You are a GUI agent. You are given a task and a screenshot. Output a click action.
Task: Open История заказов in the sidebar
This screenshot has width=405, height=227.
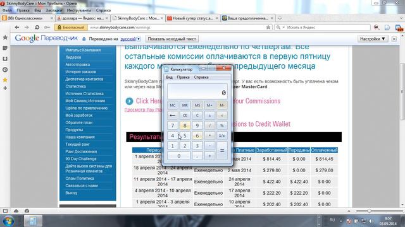click(80, 72)
